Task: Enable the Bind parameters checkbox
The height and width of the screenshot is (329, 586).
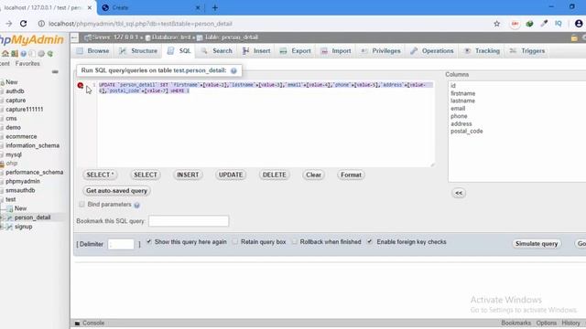Action: pyautogui.click(x=81, y=205)
